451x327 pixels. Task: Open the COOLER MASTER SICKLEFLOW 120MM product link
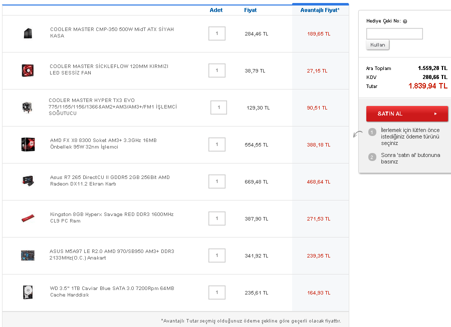(109, 69)
